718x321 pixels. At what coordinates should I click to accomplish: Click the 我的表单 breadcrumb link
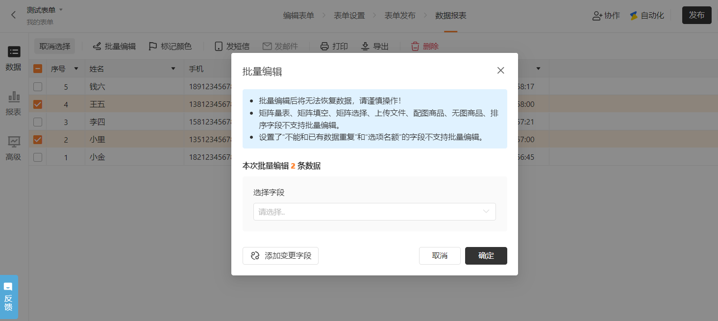(40, 22)
